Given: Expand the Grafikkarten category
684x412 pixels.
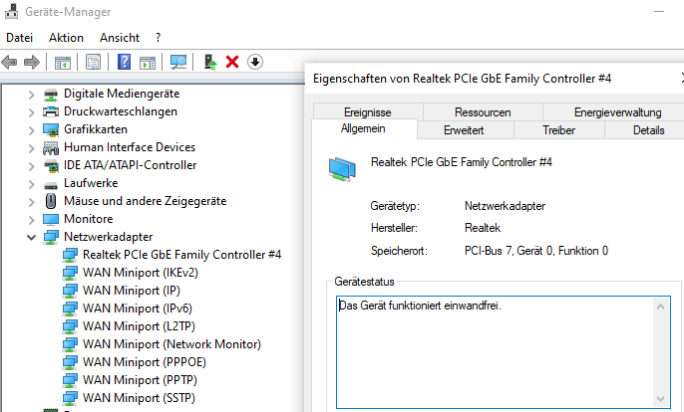Looking at the screenshot, I should 32,129.
